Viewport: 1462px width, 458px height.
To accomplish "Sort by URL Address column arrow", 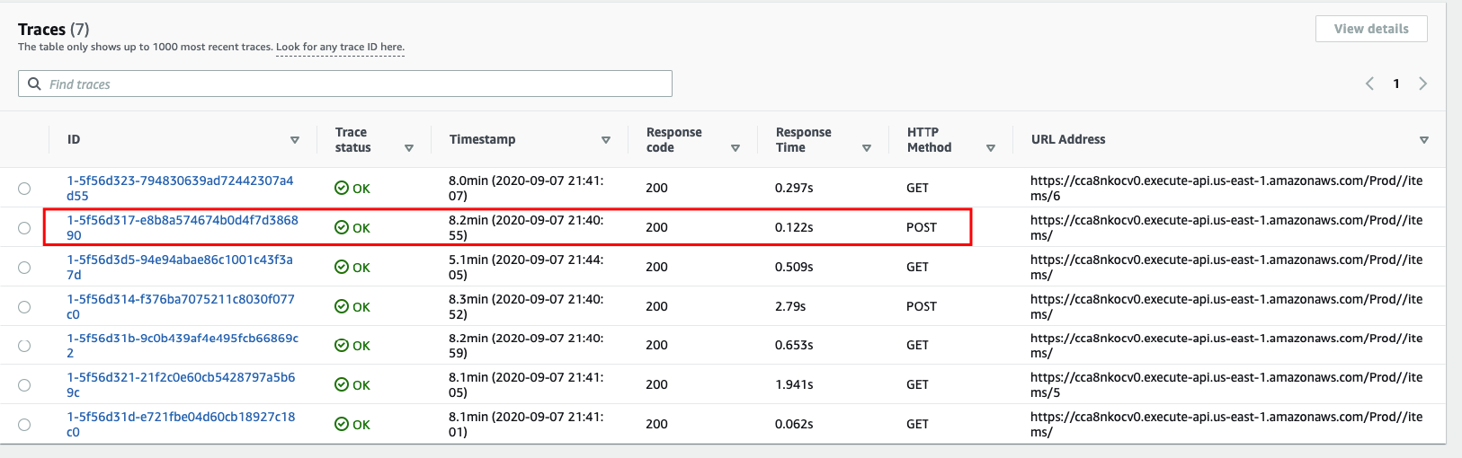I will (x=1424, y=140).
